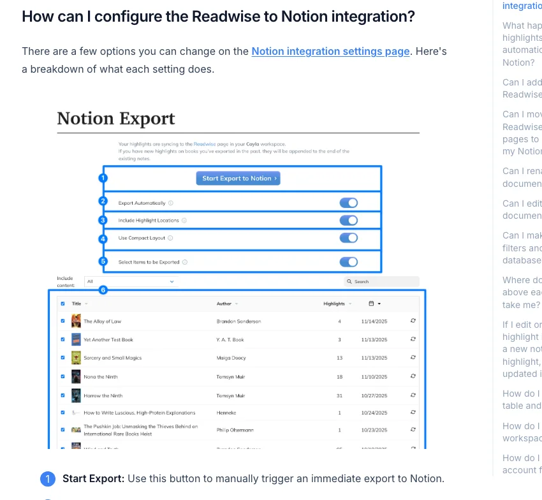Screen dimensions: 542x500
Task: Uncheck Sorcery and Small Magics checkbox
Action: click(62, 358)
